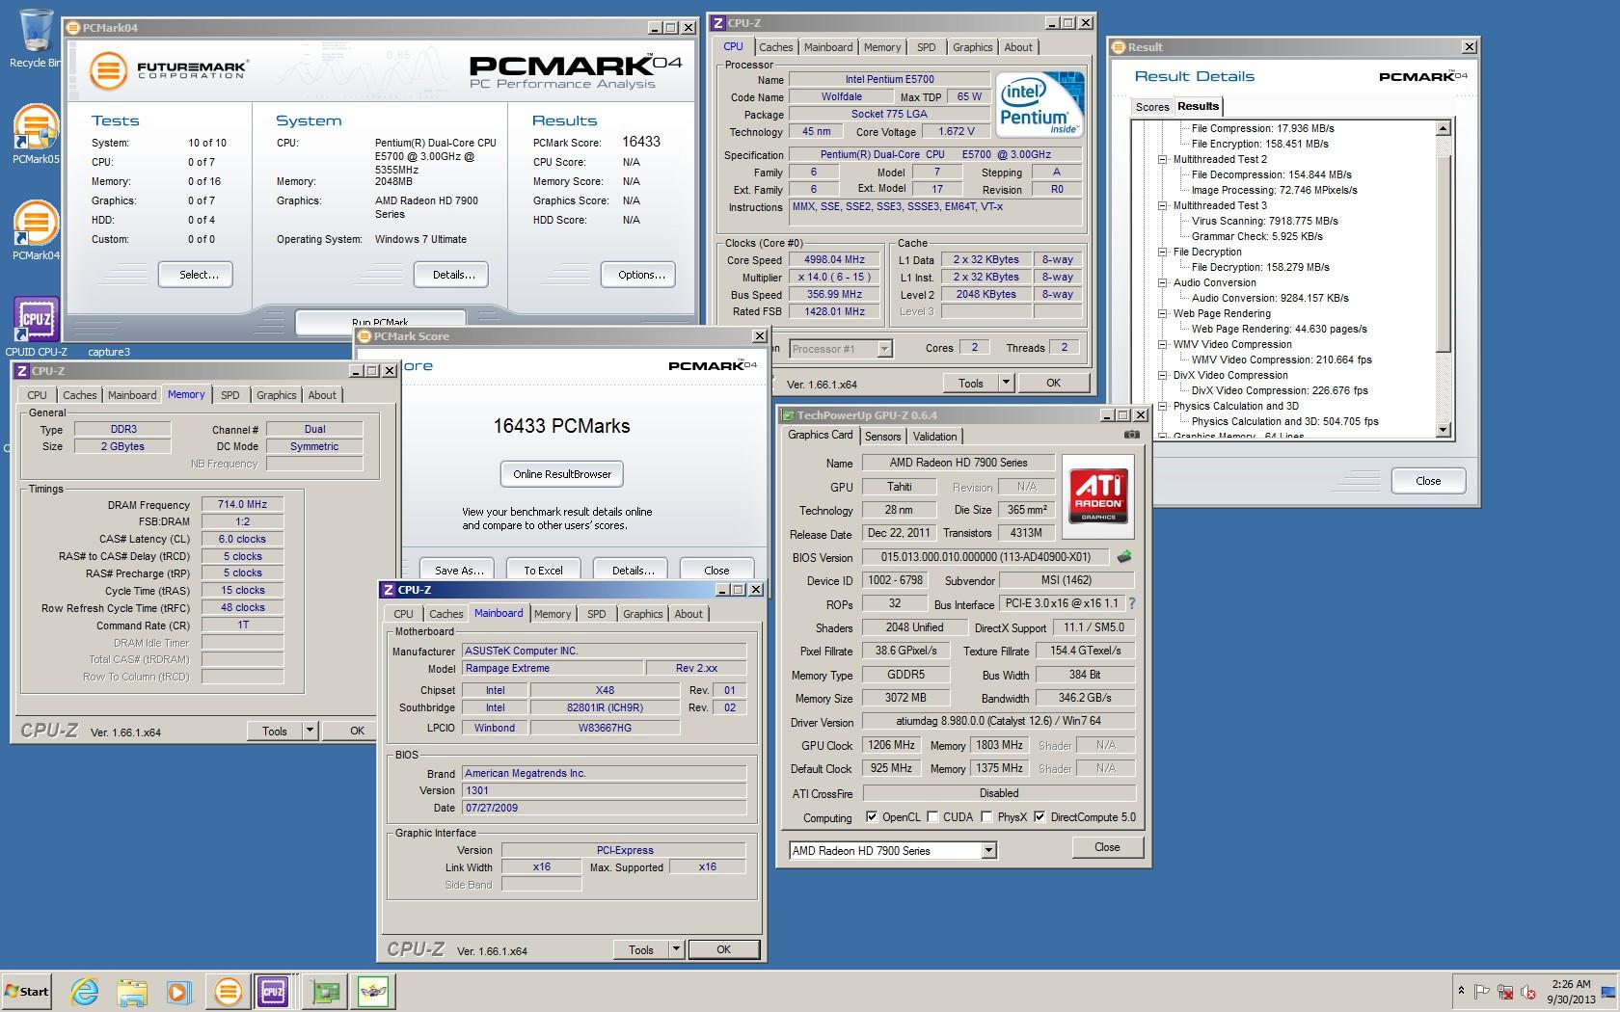Open the Recycle Bin desktop icon

point(36,39)
